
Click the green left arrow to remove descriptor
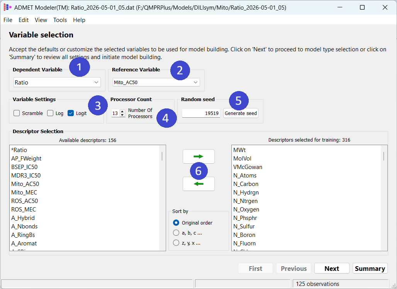pos(198,184)
